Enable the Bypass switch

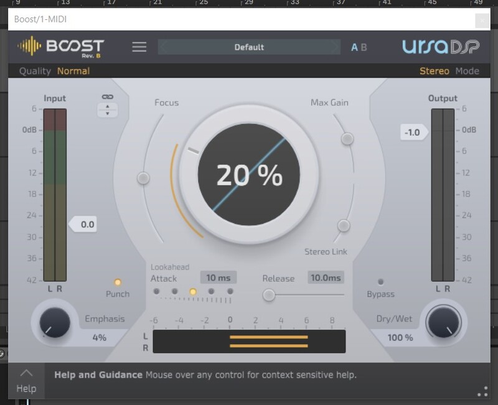point(381,282)
